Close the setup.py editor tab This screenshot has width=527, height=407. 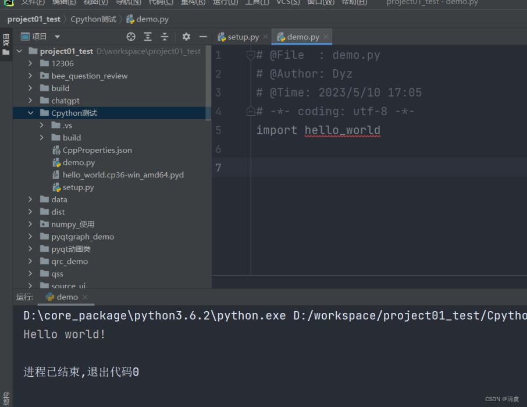pos(266,37)
